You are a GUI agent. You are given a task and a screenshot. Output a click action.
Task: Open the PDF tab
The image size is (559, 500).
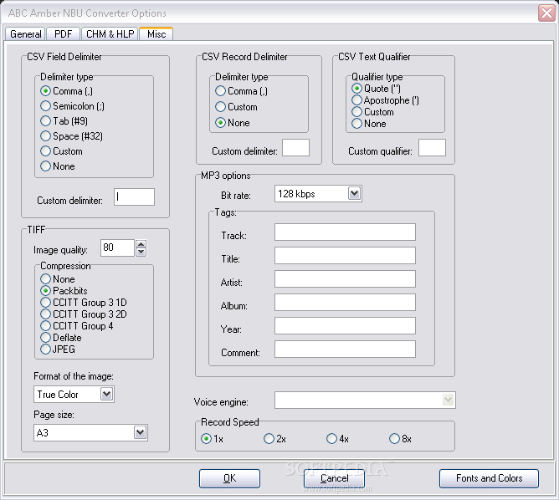(x=63, y=34)
